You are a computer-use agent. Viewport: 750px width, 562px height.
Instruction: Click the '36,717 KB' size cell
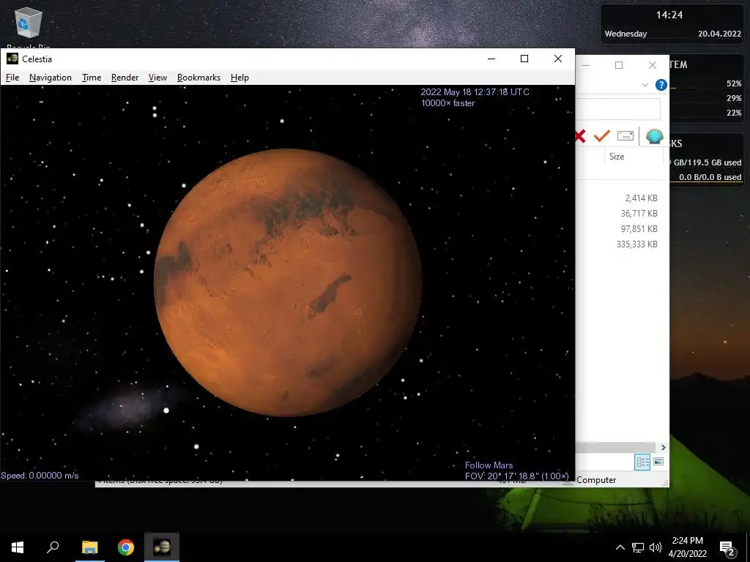click(x=639, y=213)
